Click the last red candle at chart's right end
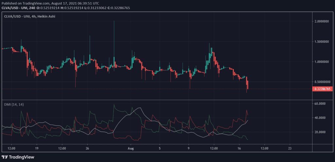This screenshot has height=162, width=335. 248,85
